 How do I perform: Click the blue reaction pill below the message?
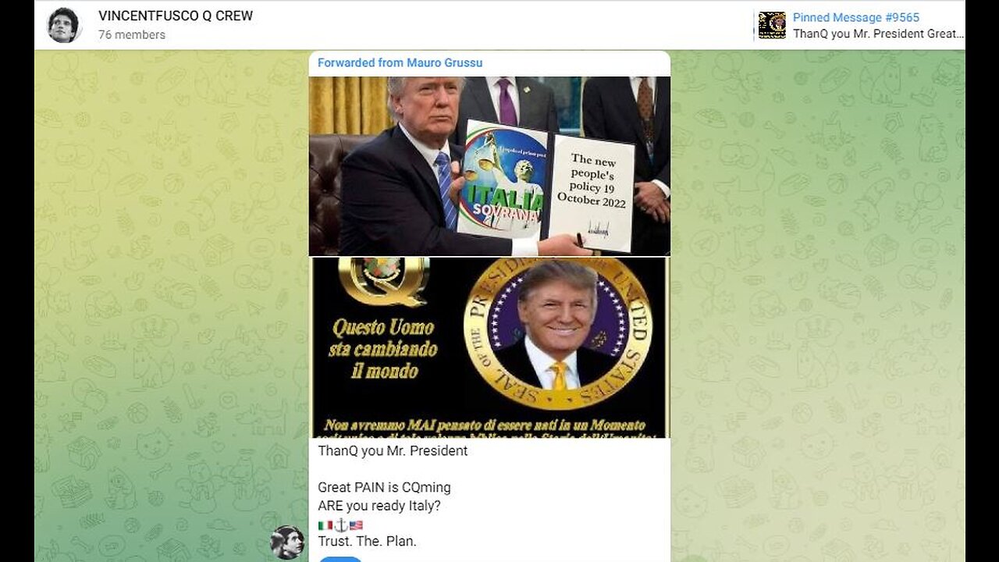[340, 559]
